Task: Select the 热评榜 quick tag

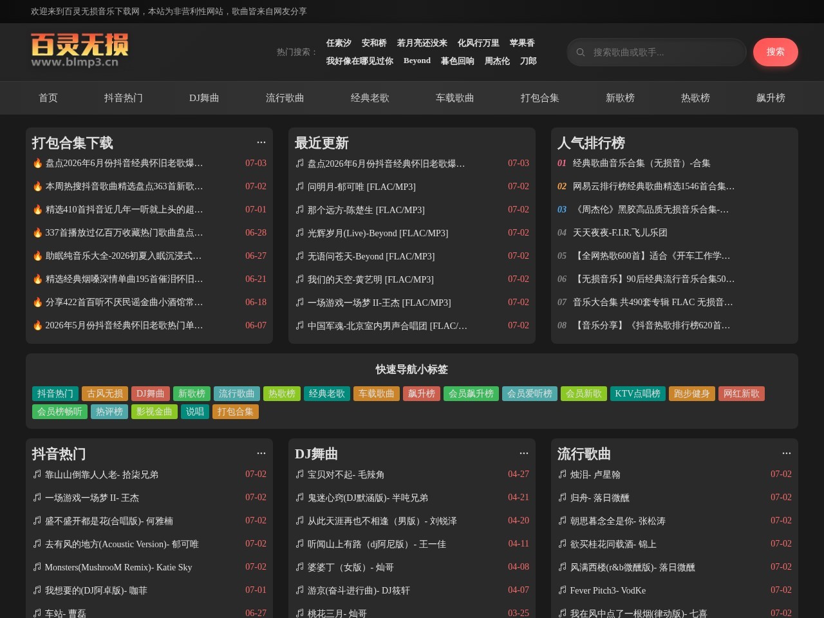Action: coord(109,411)
